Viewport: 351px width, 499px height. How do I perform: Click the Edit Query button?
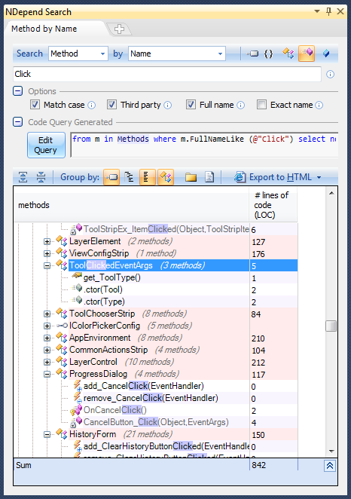click(x=46, y=145)
